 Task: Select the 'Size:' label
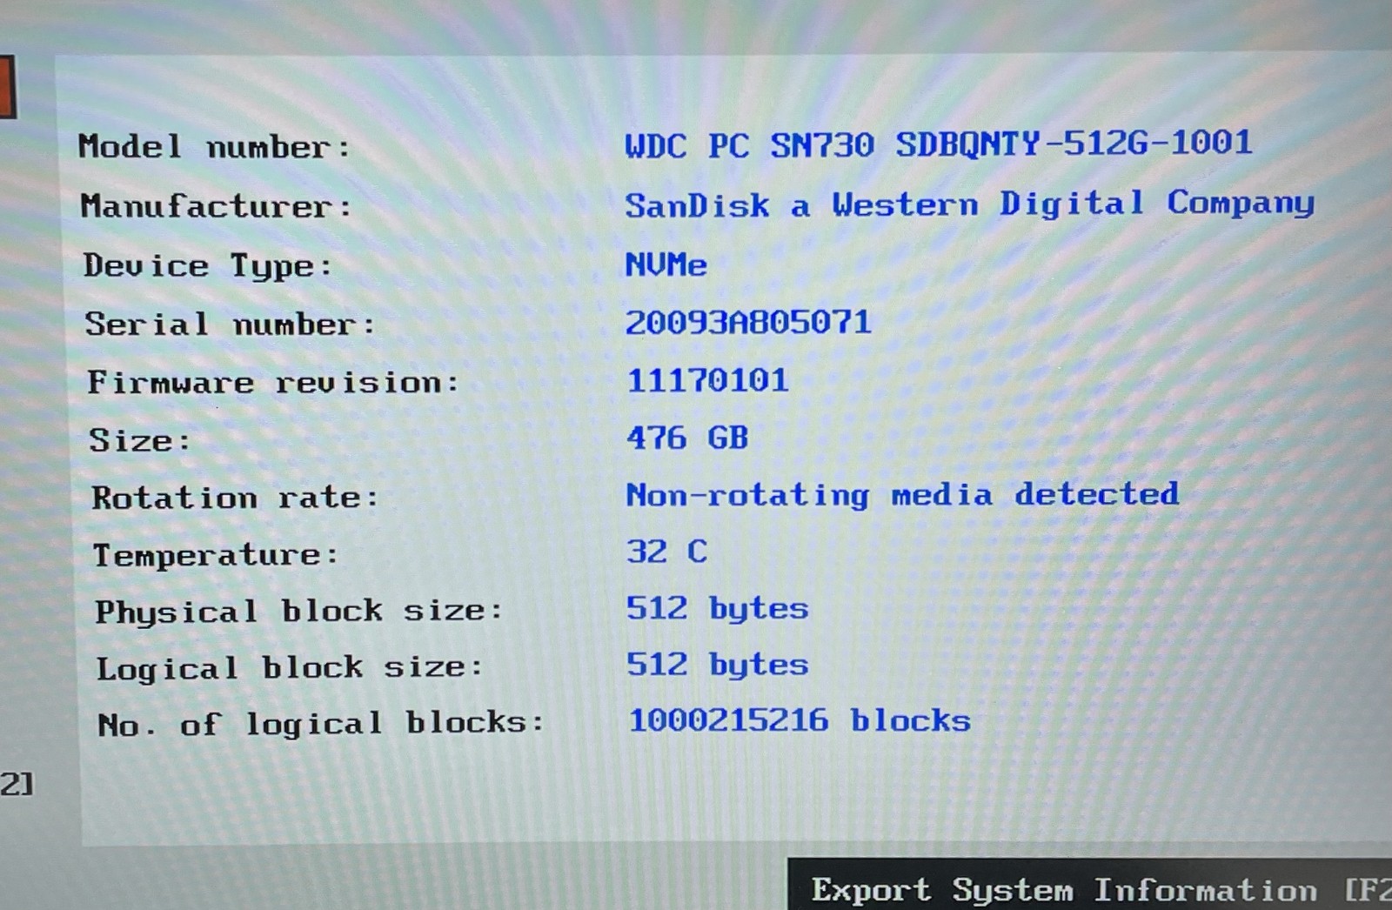click(x=139, y=440)
